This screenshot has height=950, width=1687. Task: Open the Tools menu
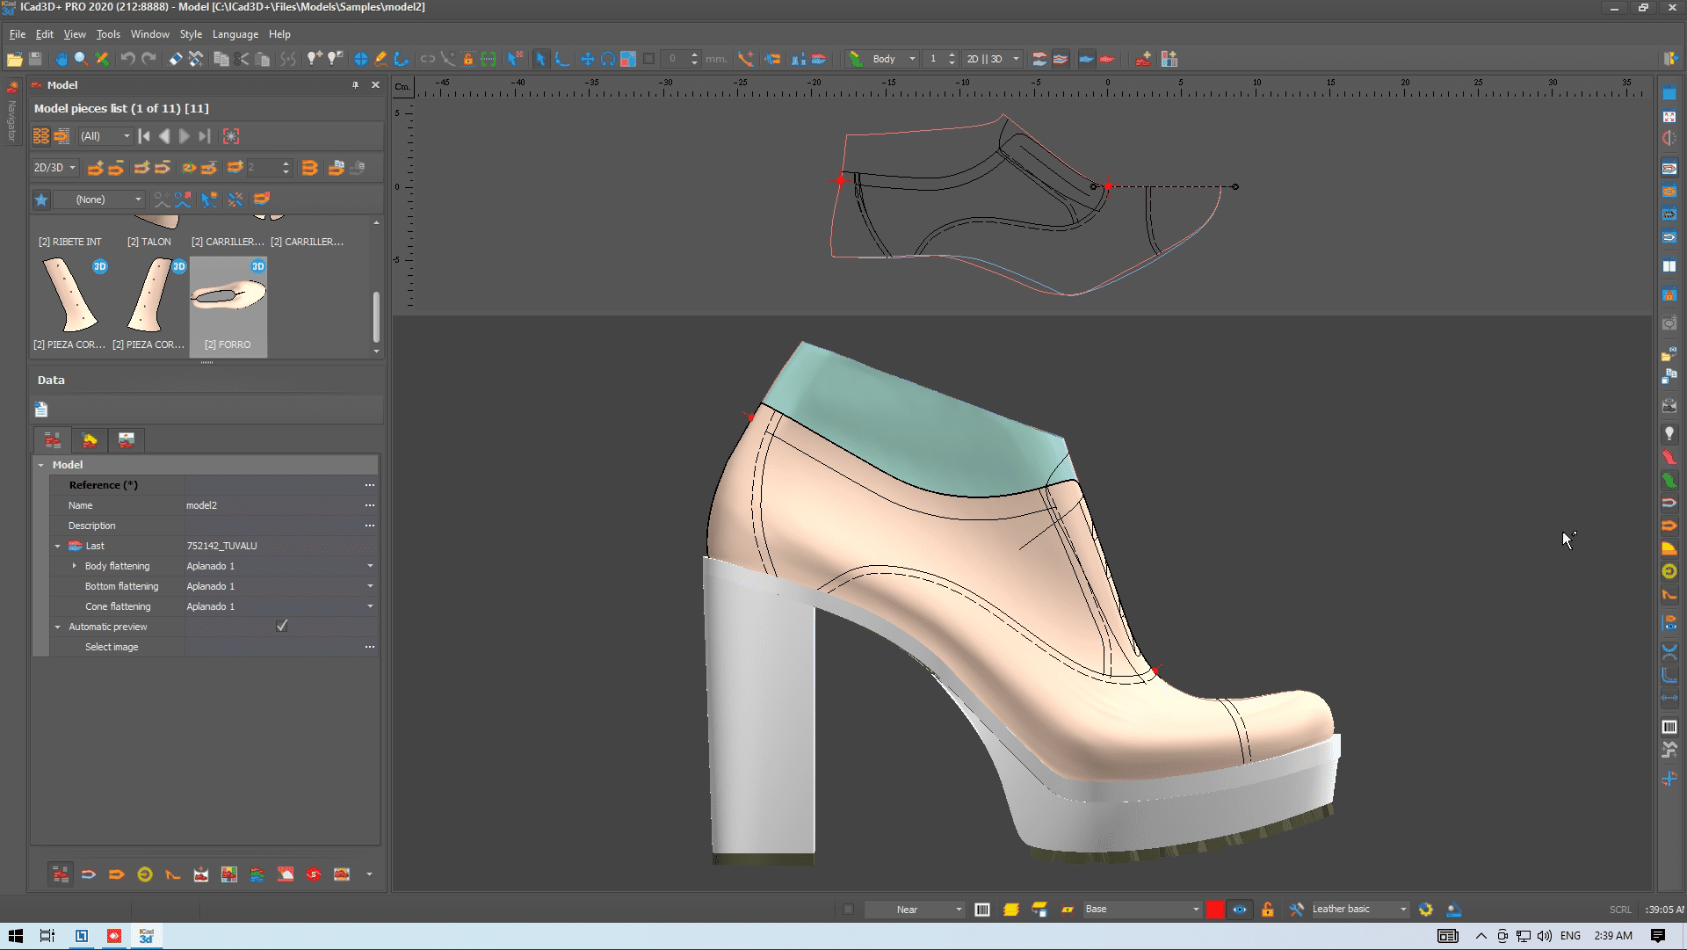click(x=108, y=34)
